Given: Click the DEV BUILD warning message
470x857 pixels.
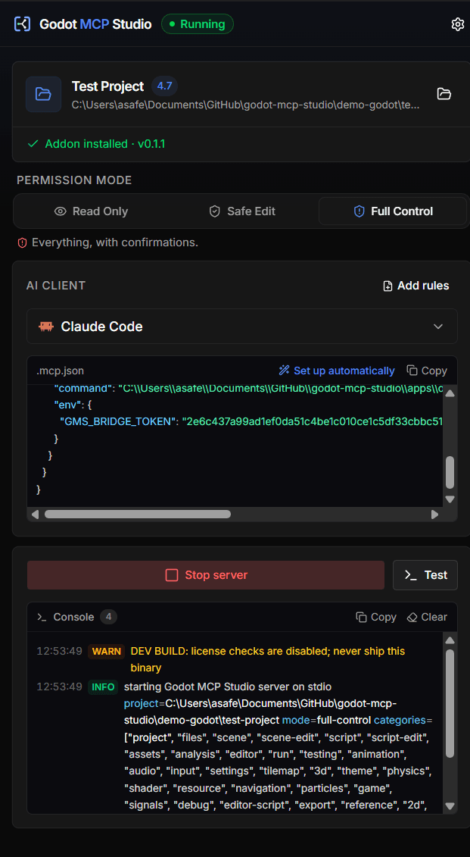Looking at the screenshot, I should [x=267, y=660].
